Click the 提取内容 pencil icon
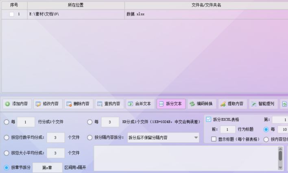288x173 pixels. pos(223,104)
